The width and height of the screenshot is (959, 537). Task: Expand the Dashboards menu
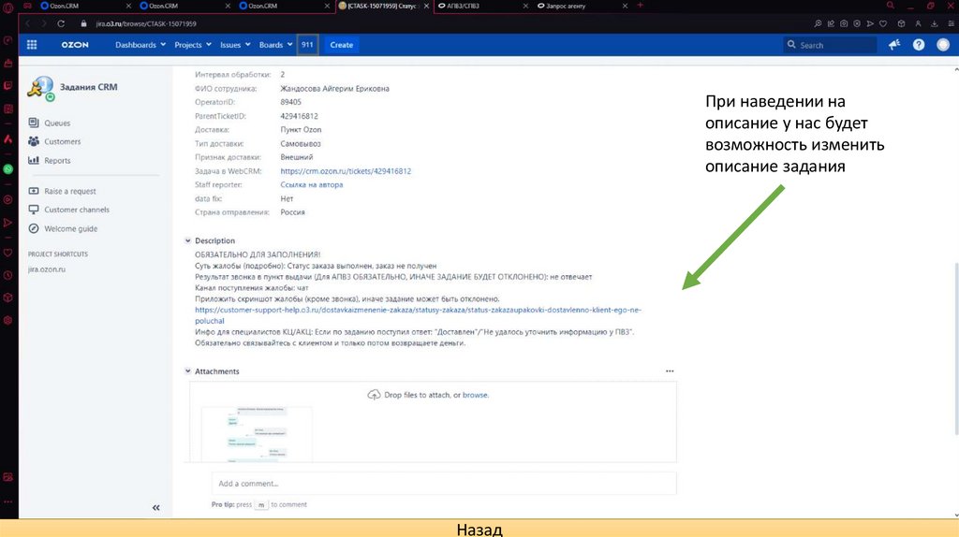tap(140, 45)
